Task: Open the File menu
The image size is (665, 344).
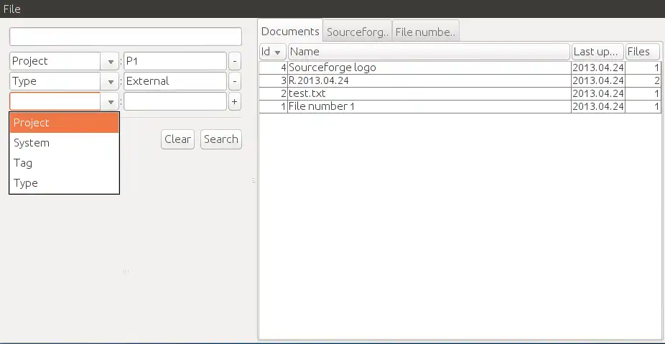Action: tap(12, 9)
